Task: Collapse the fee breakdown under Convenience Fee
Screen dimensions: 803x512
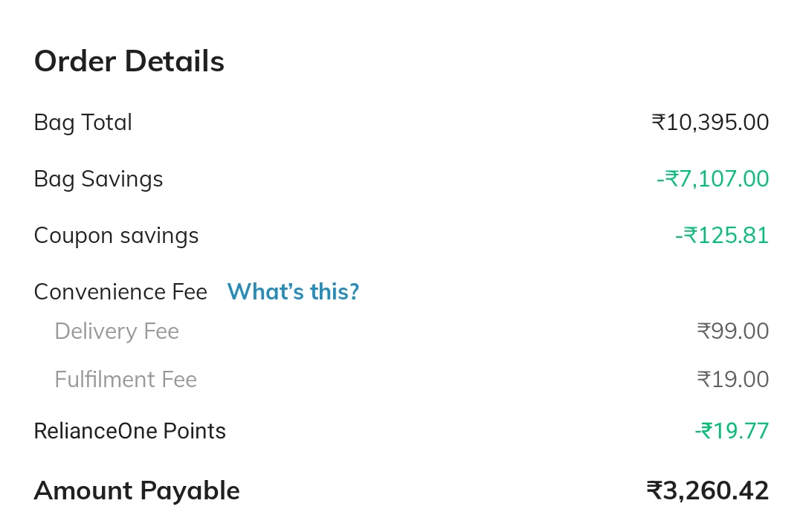Action: click(120, 291)
